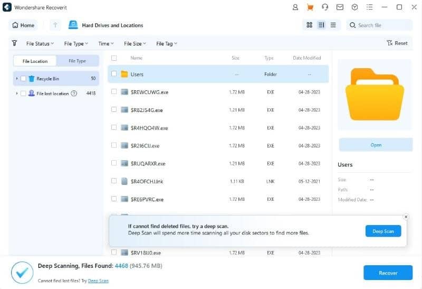Click the $R4OFCHJ.lnk file icon

click(124, 181)
